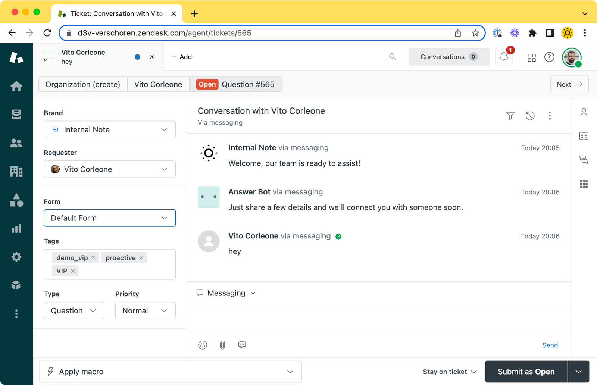Image resolution: width=597 pixels, height=385 pixels.
Task: Open the Organization (create) breadcrumb
Action: click(x=82, y=84)
